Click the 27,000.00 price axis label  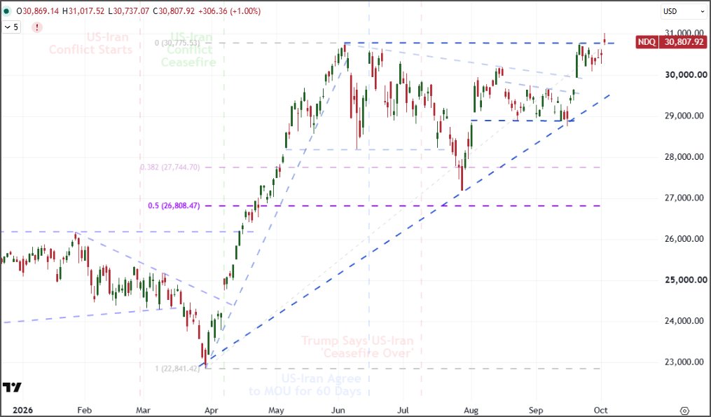click(684, 198)
